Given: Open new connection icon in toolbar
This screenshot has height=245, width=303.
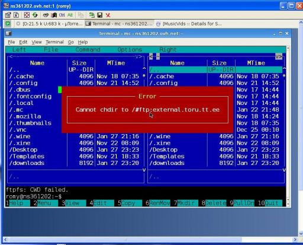Looking at the screenshot, I should (92, 15).
